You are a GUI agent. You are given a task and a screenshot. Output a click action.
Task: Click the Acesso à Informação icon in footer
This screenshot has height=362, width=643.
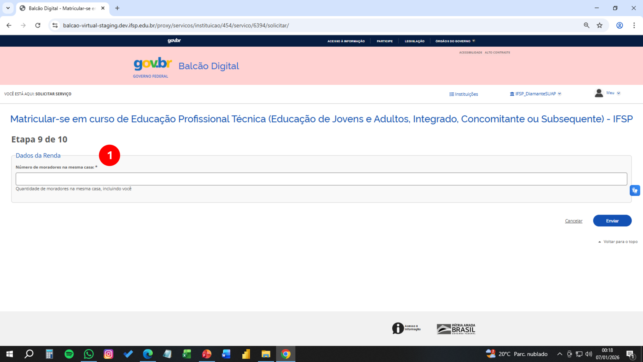pyautogui.click(x=398, y=328)
